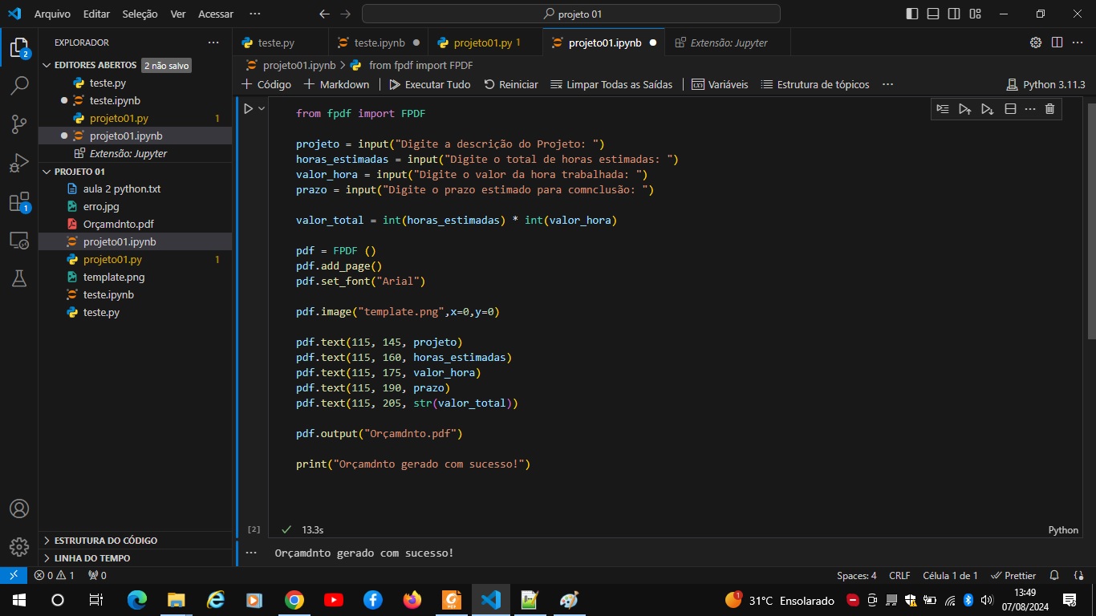Open the Extensions view
Viewport: 1096px width, 616px height.
click(x=19, y=202)
